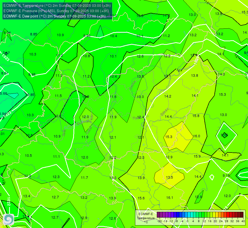Click the 15.9 temperature value
248x228 pixels.
pyautogui.click(x=197, y=156)
